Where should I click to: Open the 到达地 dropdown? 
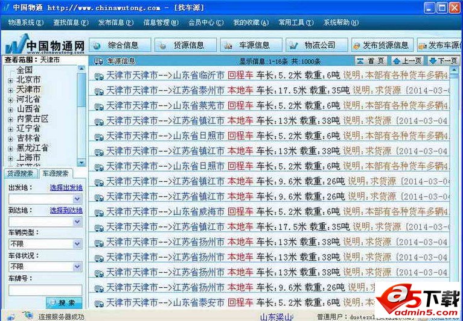tap(77, 222)
